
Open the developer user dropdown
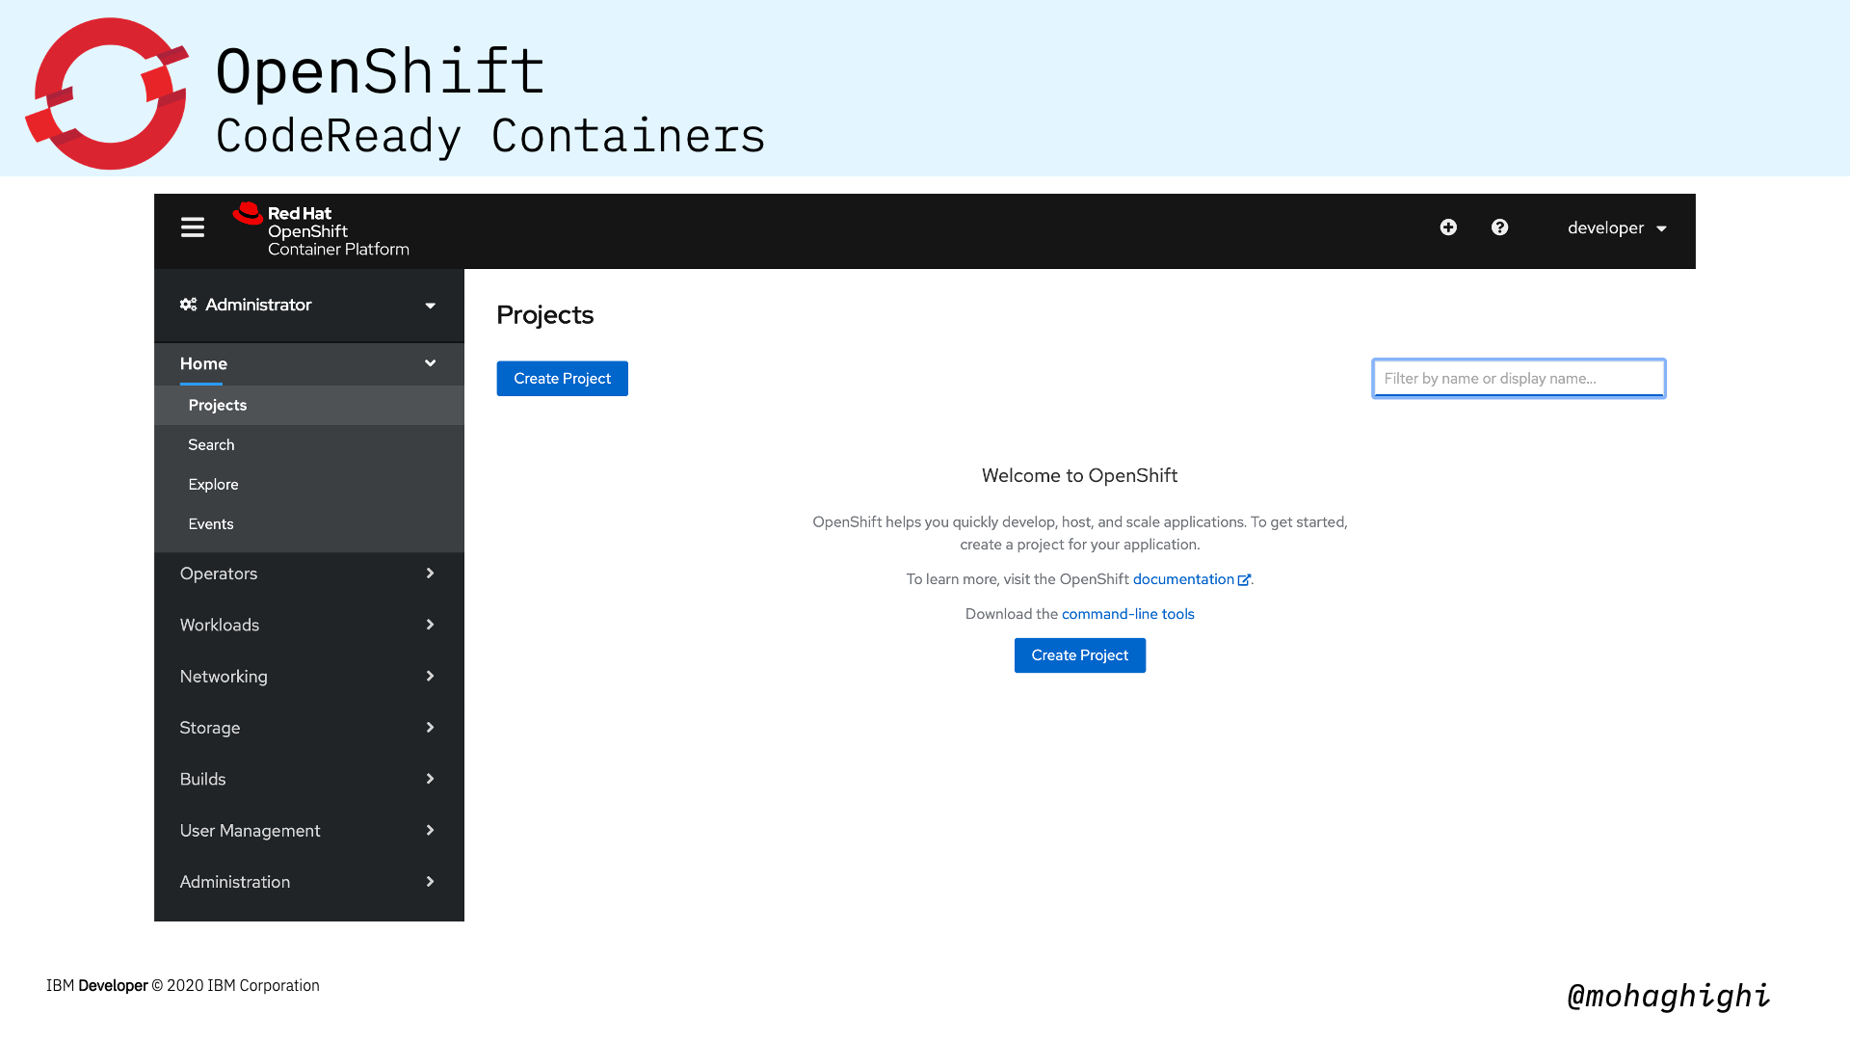pyautogui.click(x=1617, y=228)
